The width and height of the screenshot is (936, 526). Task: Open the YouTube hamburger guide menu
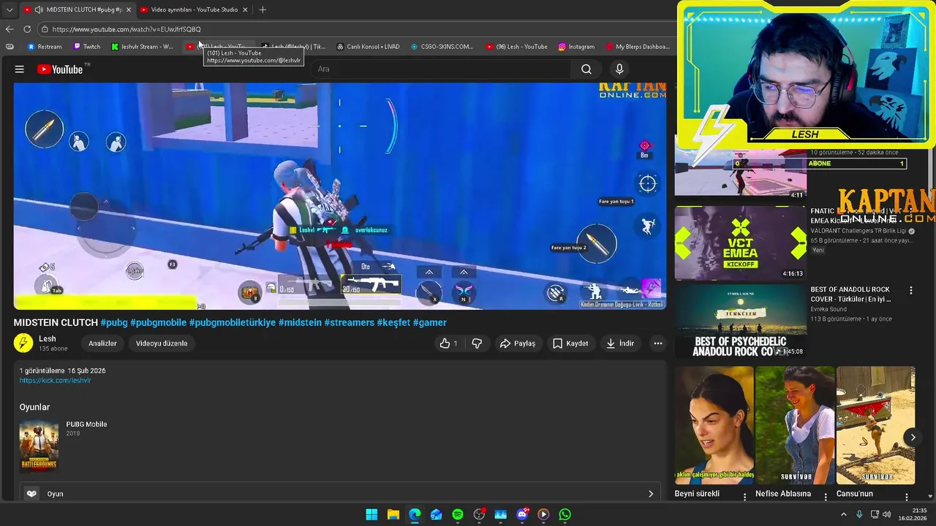(20, 69)
